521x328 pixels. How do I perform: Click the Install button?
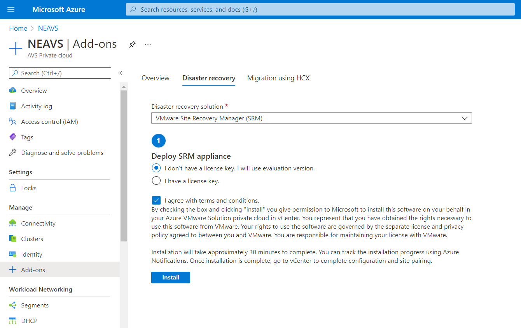pyautogui.click(x=171, y=278)
